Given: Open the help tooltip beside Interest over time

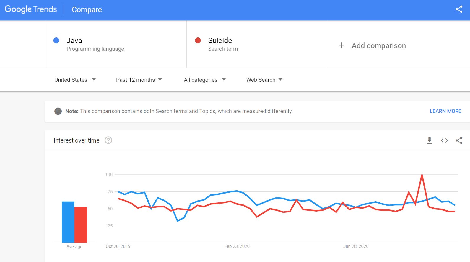Looking at the screenshot, I should [108, 140].
